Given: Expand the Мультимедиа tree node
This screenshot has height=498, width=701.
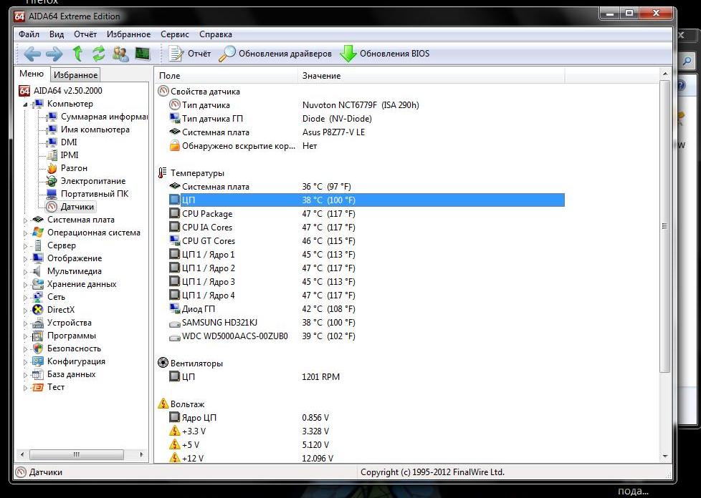Looking at the screenshot, I should pyautogui.click(x=27, y=272).
